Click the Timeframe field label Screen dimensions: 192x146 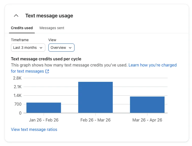pyautogui.click(x=20, y=40)
